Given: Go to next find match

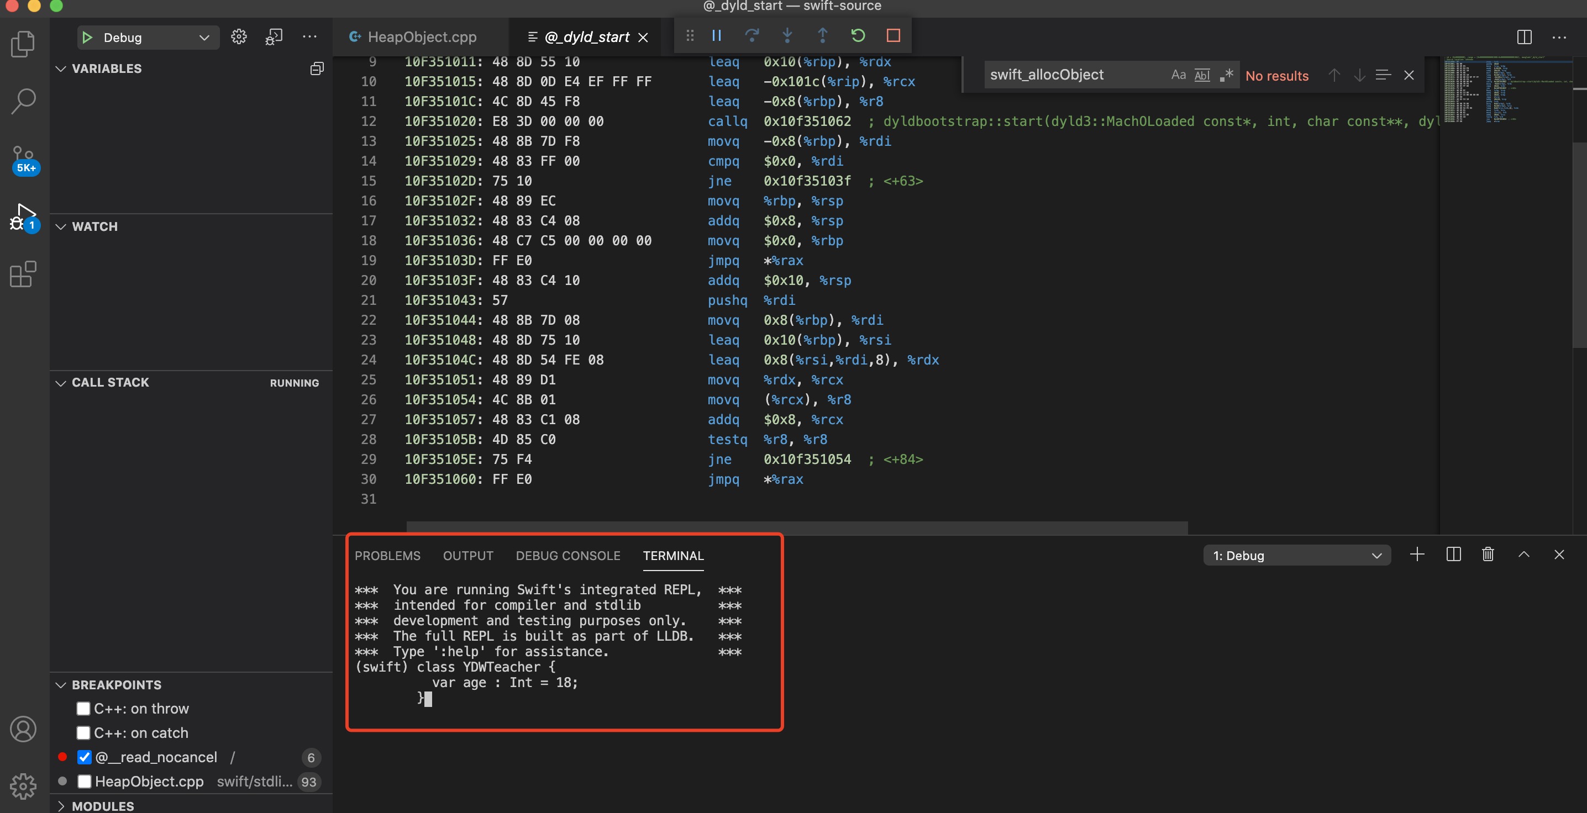Looking at the screenshot, I should (x=1360, y=75).
